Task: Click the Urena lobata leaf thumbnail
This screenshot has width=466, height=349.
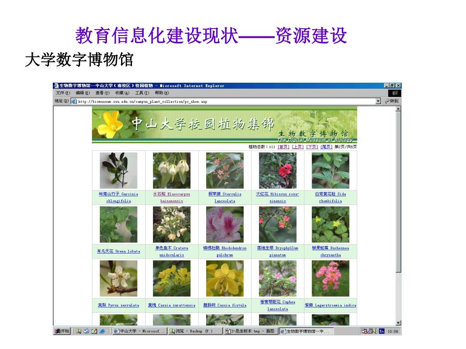Action: 119,224
